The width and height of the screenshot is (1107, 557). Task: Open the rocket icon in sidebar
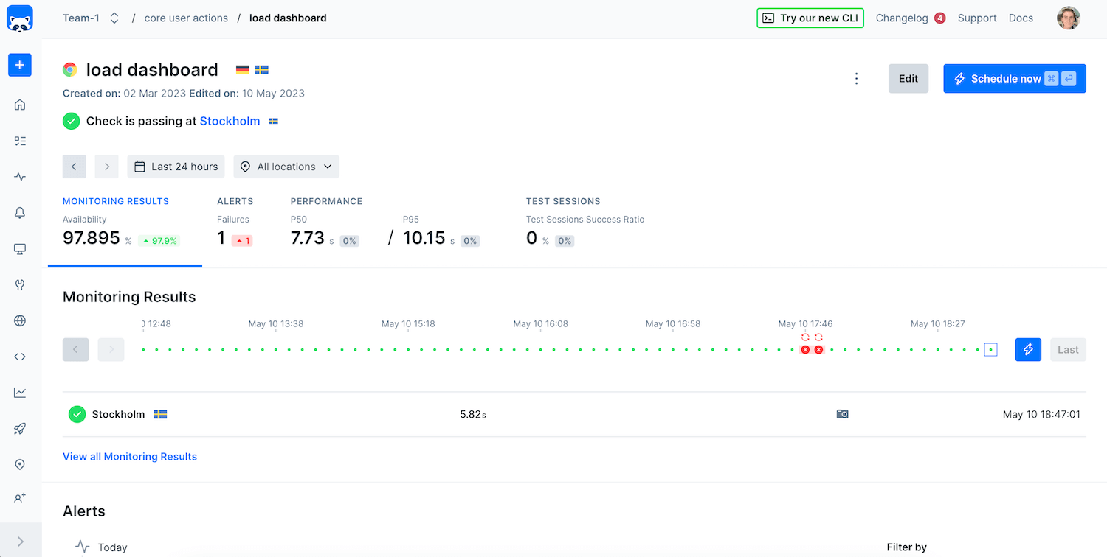[x=20, y=428]
